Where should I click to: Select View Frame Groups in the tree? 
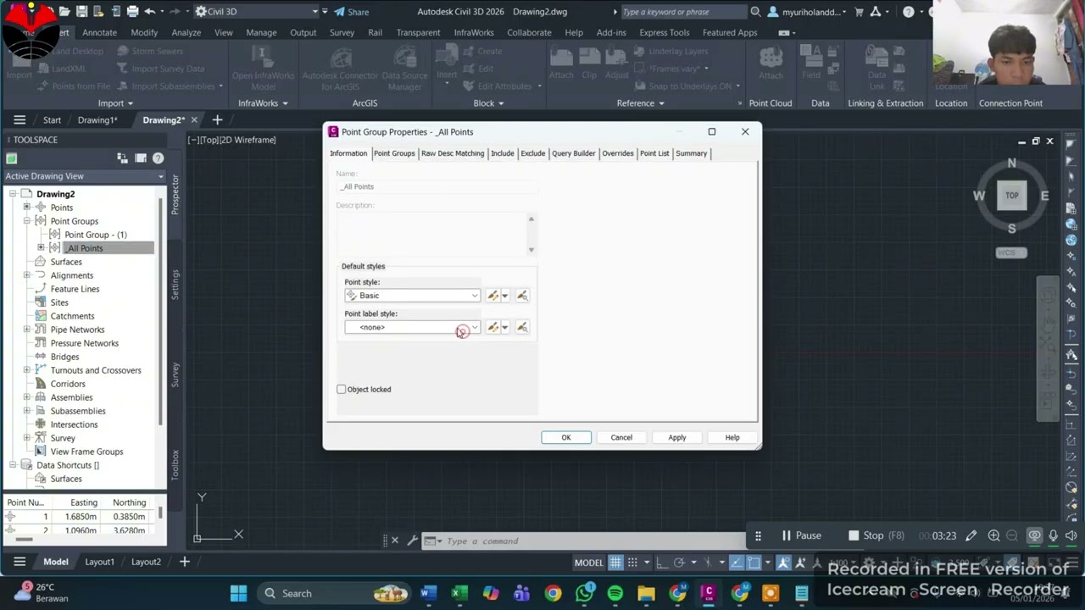point(86,452)
